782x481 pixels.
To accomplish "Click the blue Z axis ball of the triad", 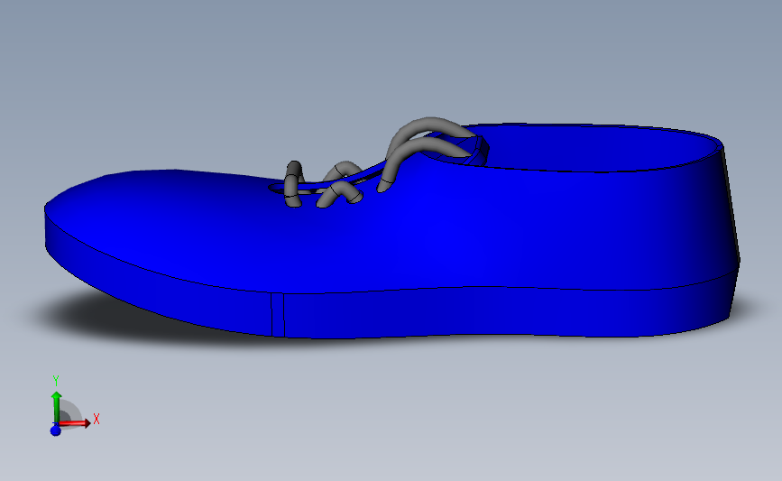I will [x=55, y=430].
